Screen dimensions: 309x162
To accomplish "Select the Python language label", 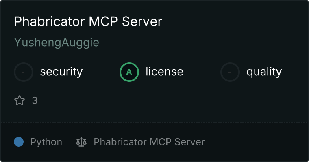I will pyautogui.click(x=46, y=142).
